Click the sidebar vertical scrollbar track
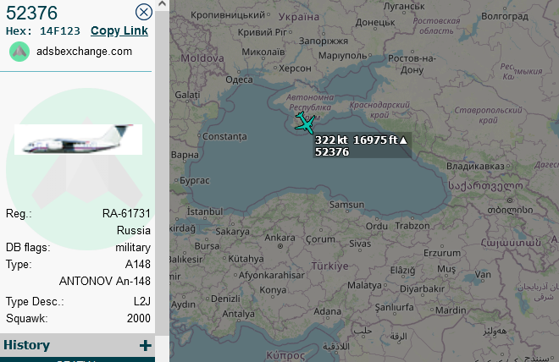Screen dimensions: 559x362 click(x=163, y=173)
